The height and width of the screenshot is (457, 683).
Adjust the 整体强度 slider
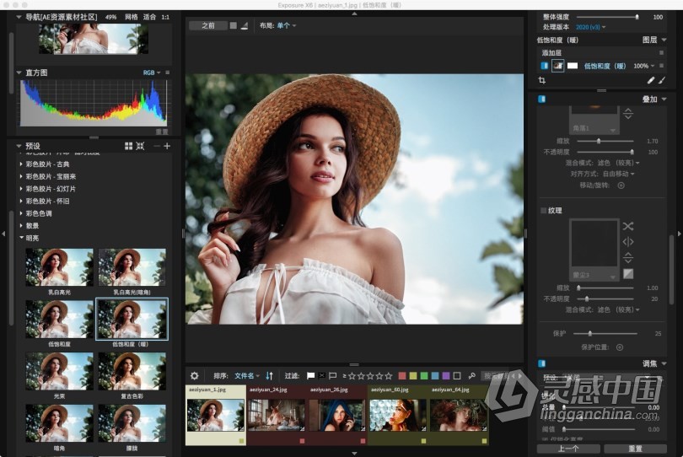608,17
